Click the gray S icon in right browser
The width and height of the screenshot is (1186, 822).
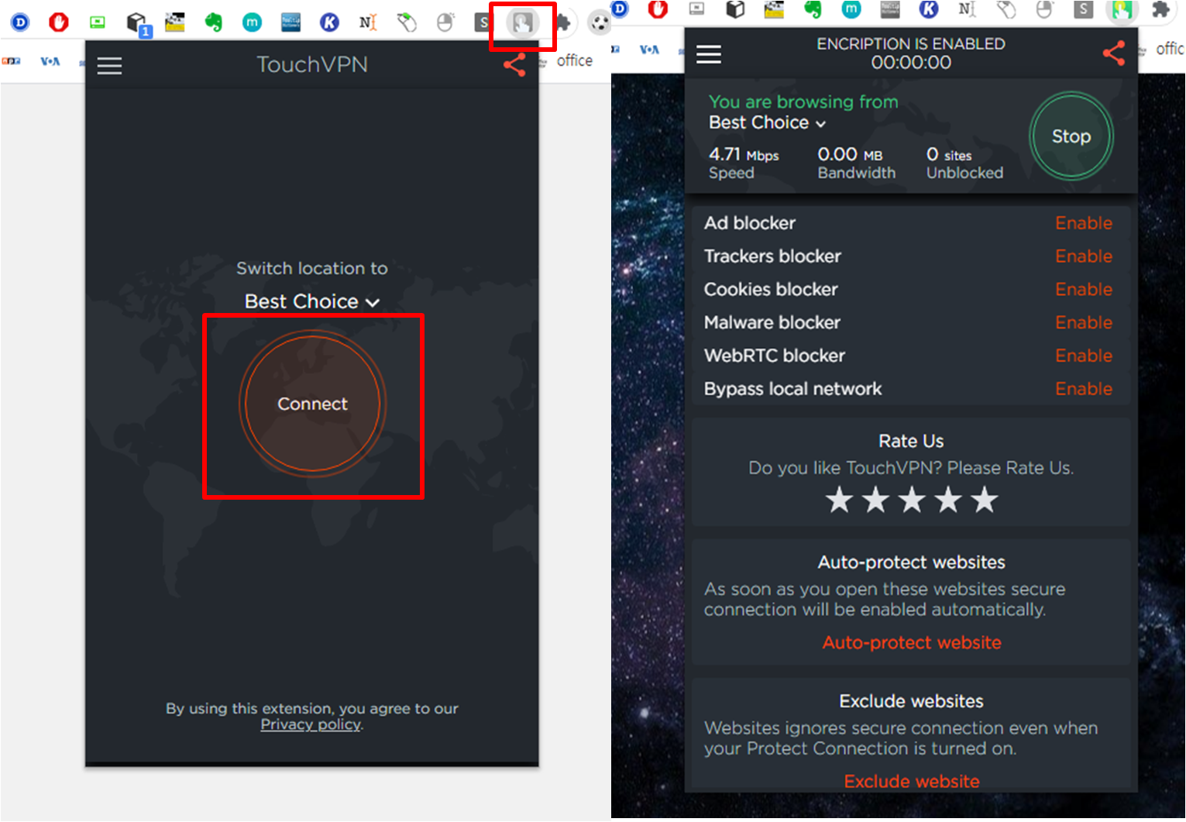1083,9
